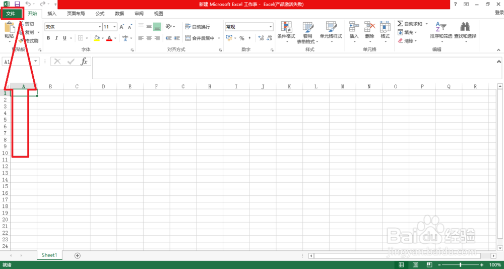The image size is (504, 269).
Task: Collapse the ribbon
Action: (499, 50)
